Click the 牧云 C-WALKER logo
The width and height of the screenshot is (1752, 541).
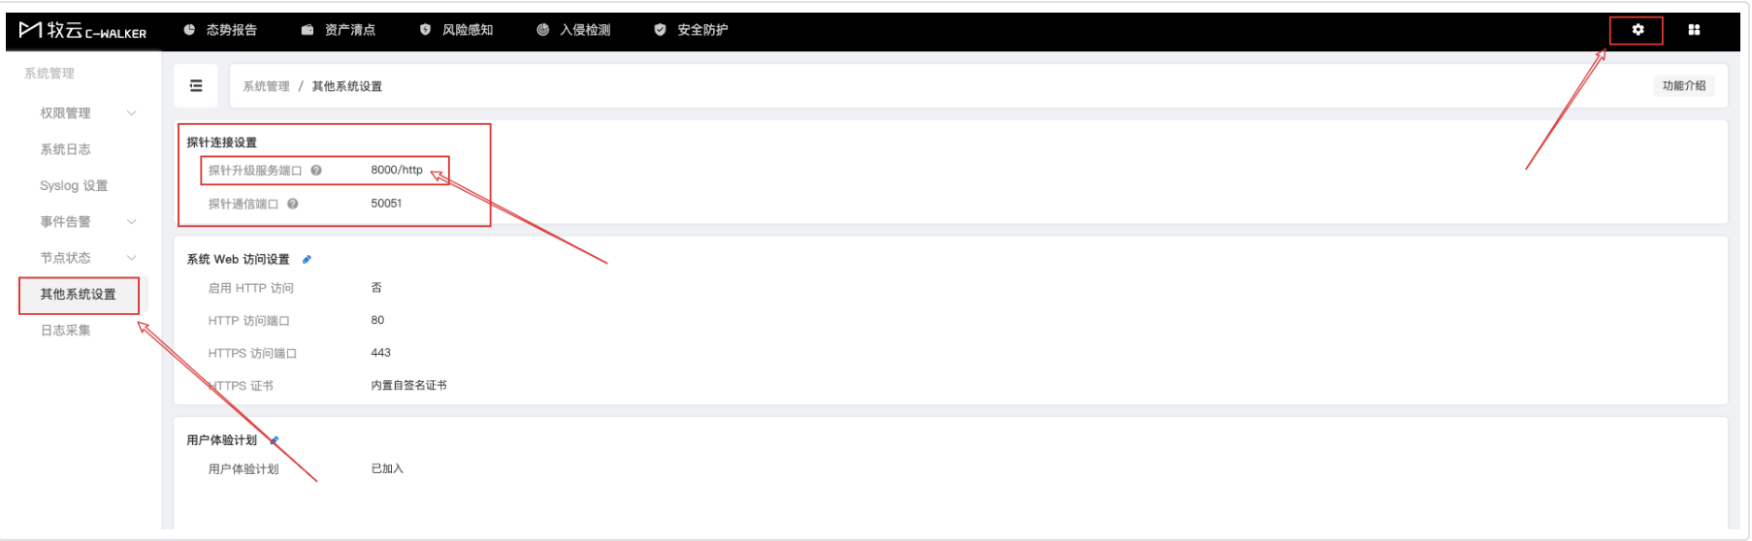tap(82, 31)
